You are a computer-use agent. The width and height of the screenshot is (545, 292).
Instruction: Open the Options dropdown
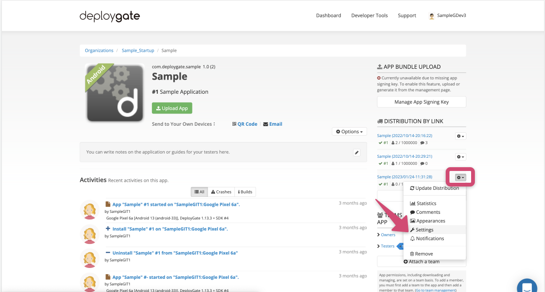(x=349, y=132)
